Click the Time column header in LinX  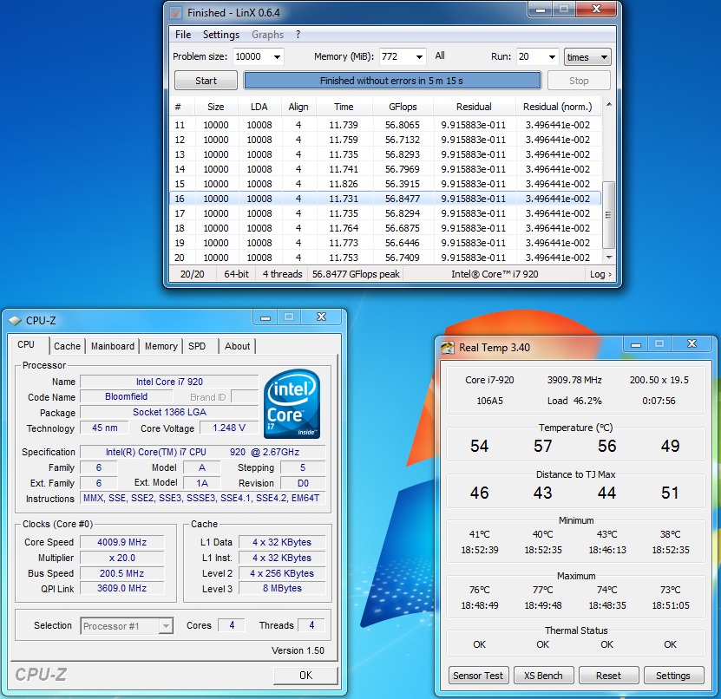tap(344, 107)
